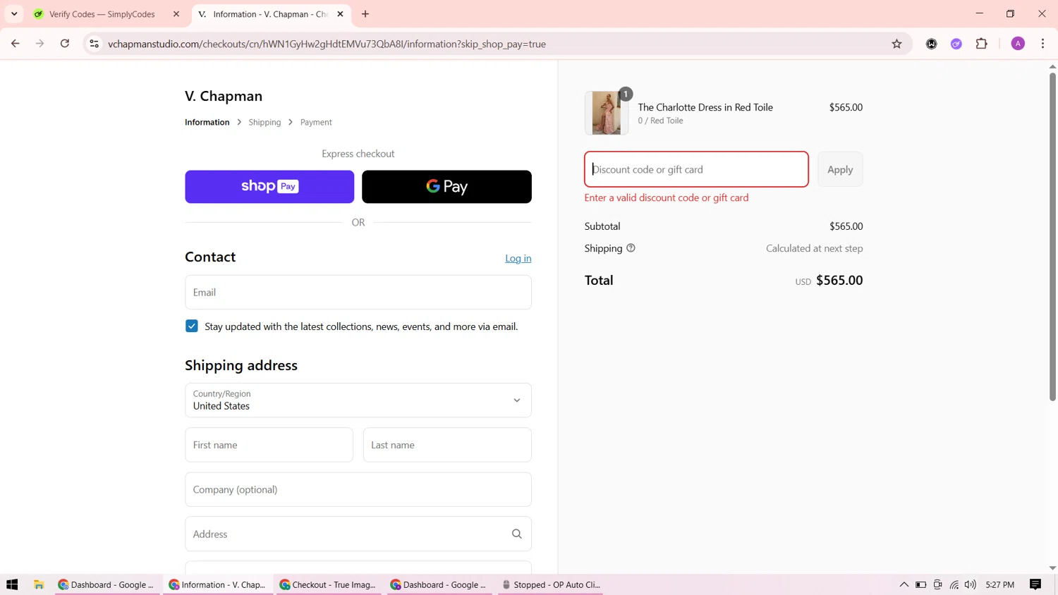Click the search magnifier in the Address field
The image size is (1058, 595).
click(517, 534)
